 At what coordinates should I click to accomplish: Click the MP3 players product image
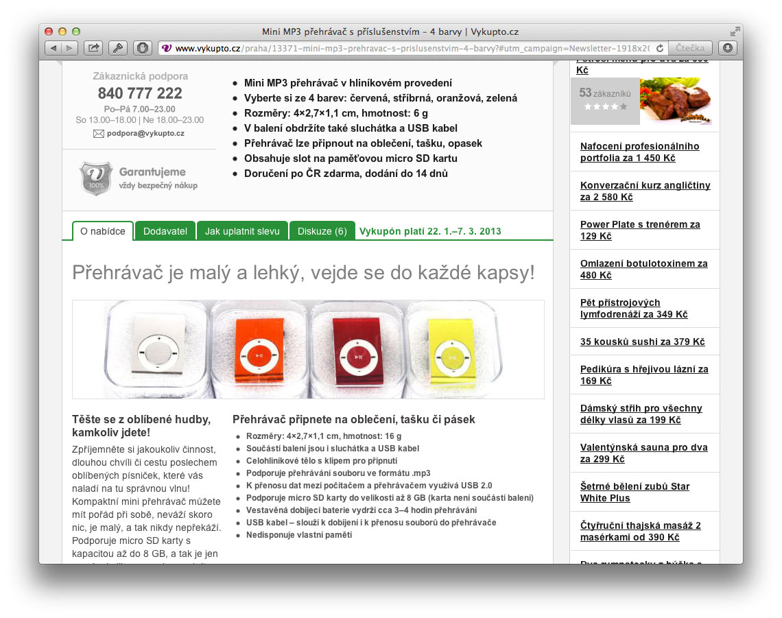[308, 349]
